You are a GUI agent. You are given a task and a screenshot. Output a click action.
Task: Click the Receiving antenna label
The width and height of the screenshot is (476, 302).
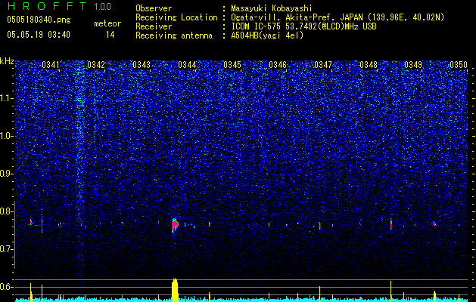point(174,35)
